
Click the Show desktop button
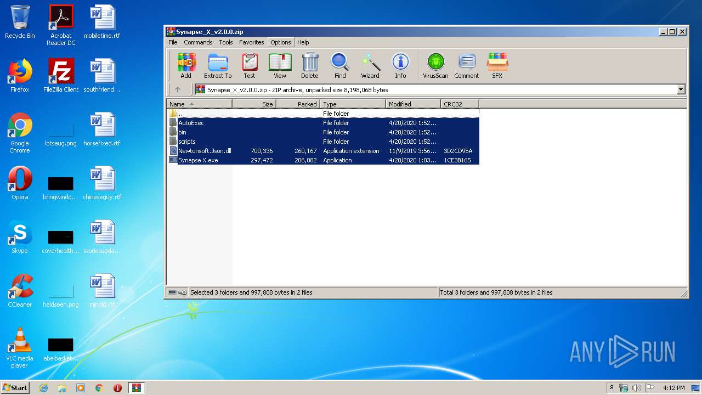[696, 388]
